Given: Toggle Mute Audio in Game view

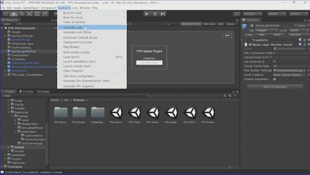Looking at the screenshot, I should pyautogui.click(x=209, y=24).
